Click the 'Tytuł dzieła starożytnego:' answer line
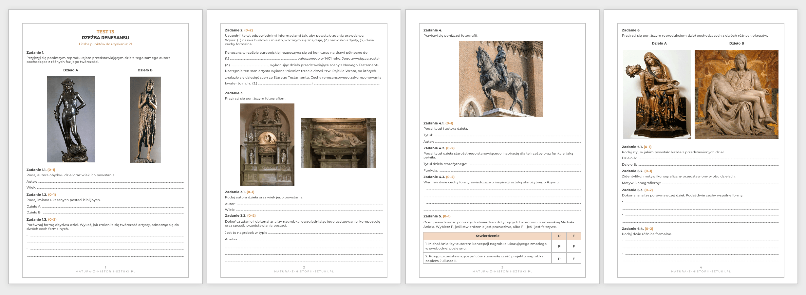This screenshot has height=295, width=806. 525,164
